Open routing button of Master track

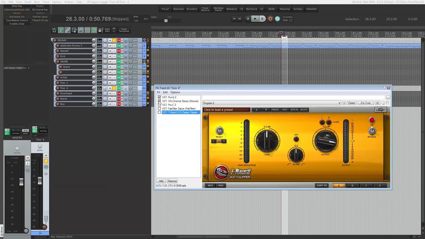click(99, 51)
